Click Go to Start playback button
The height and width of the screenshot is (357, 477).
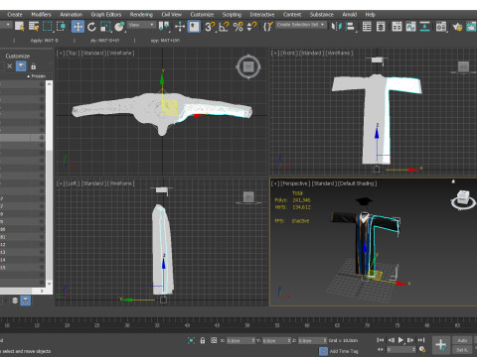click(x=381, y=340)
